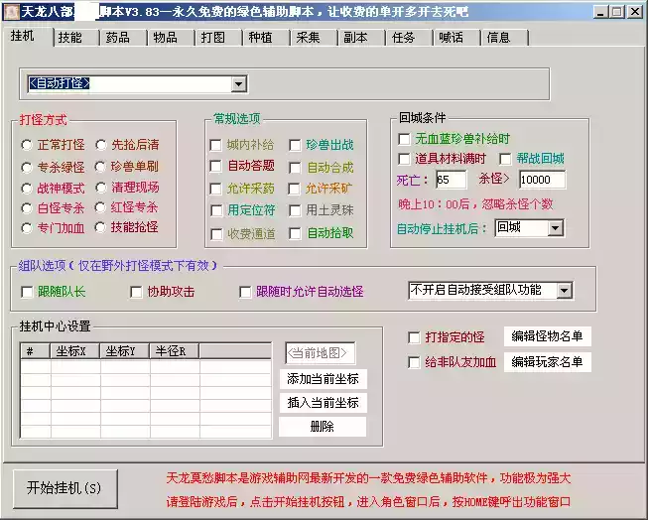The height and width of the screenshot is (520, 648).
Task: Open the 副本 tab
Action: [x=361, y=38]
